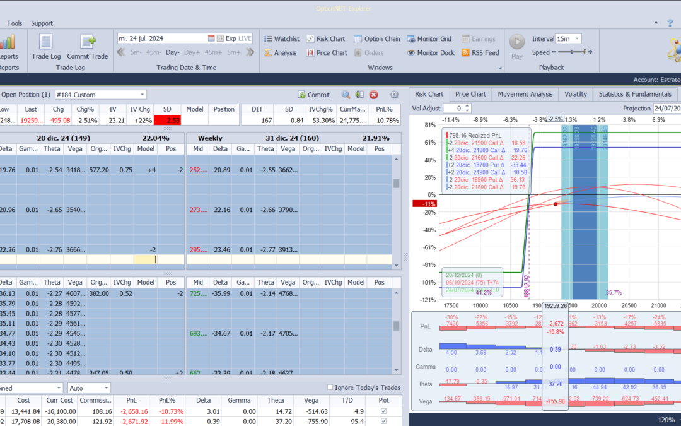This screenshot has width=681, height=426.
Task: Switch to the Statistics & Fundamentals tab
Action: 635,94
